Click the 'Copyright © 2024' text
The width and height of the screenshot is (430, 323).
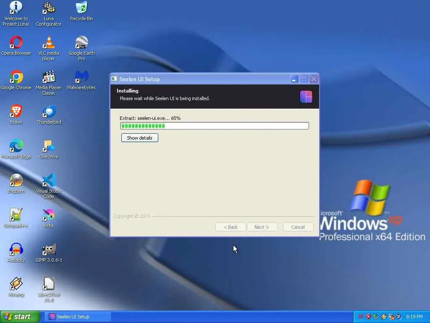[x=131, y=216]
